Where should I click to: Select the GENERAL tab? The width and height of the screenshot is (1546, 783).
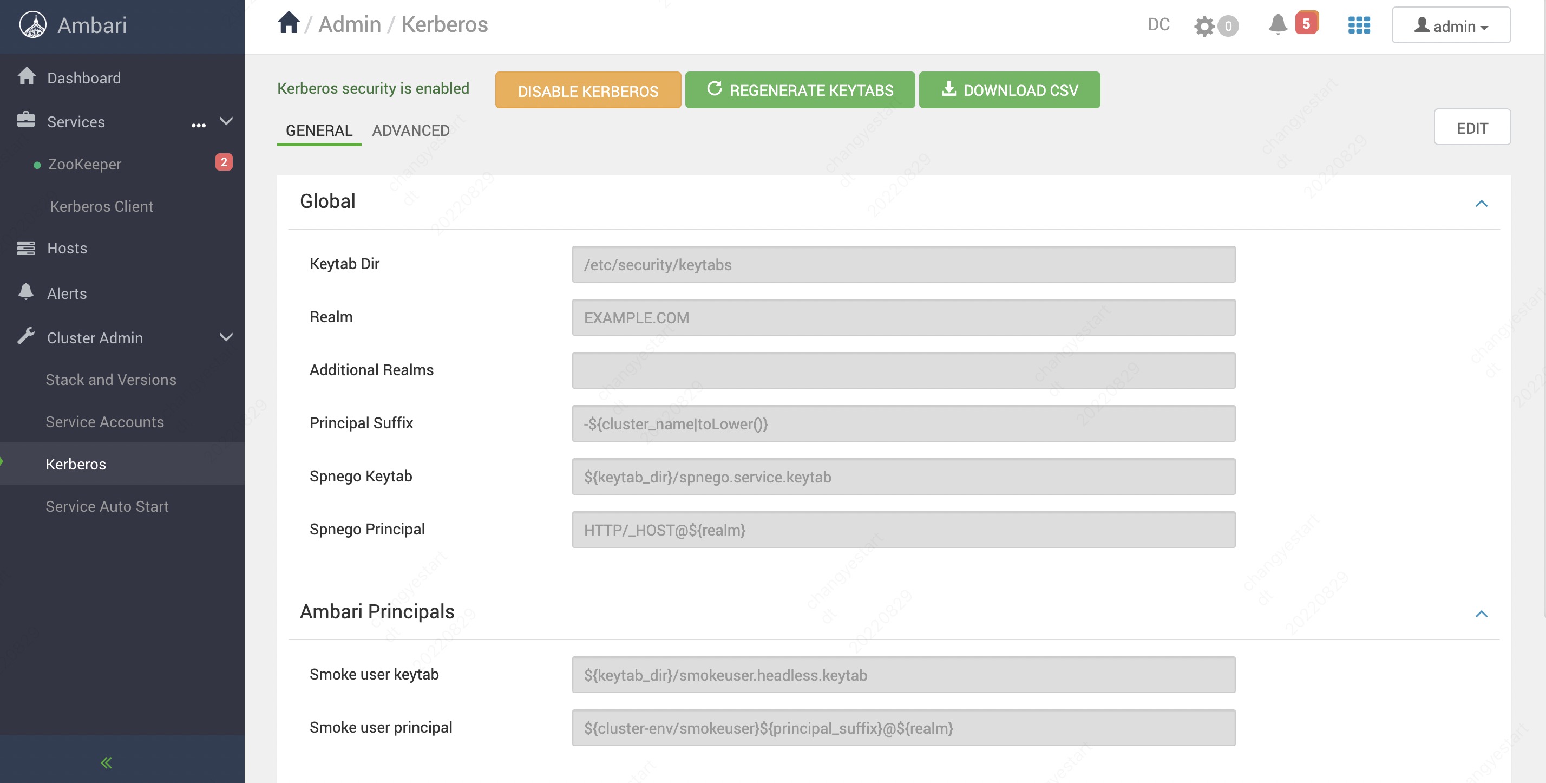point(319,130)
